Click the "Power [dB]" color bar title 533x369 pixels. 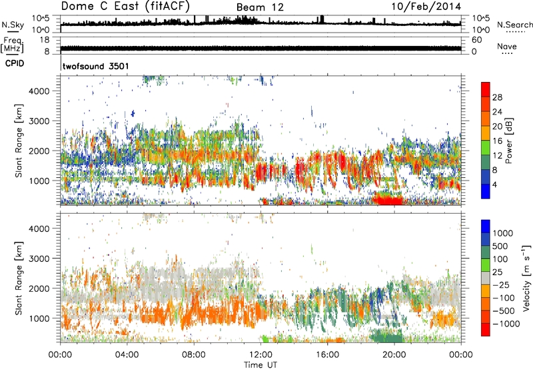click(509, 141)
